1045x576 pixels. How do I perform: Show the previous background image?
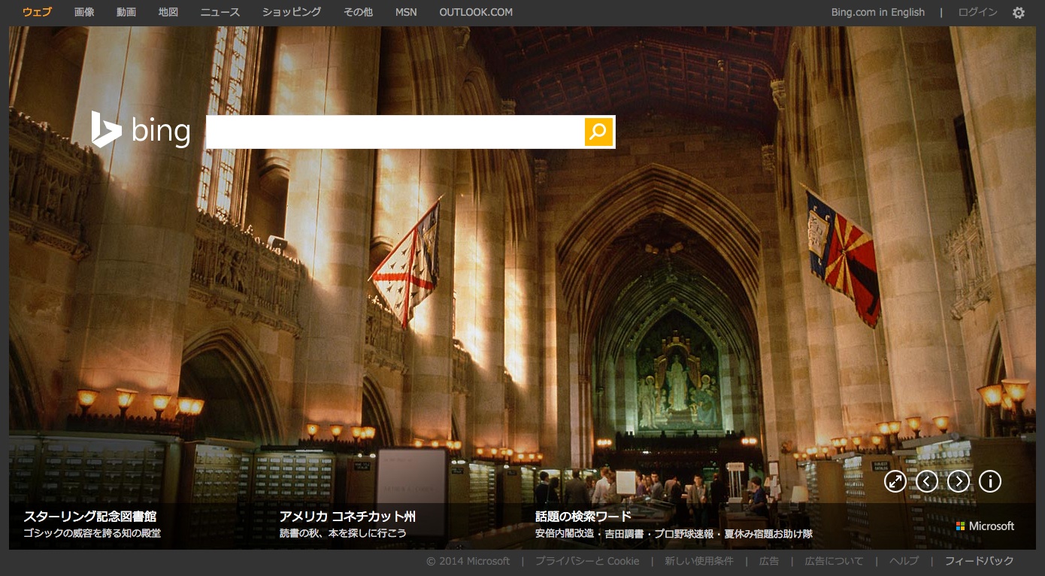click(x=927, y=481)
